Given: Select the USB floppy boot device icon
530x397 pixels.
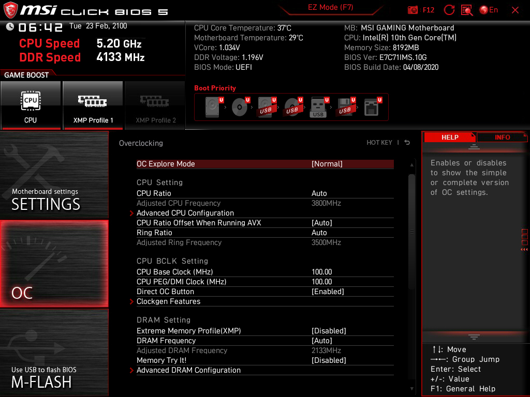Looking at the screenshot, I should (346, 106).
